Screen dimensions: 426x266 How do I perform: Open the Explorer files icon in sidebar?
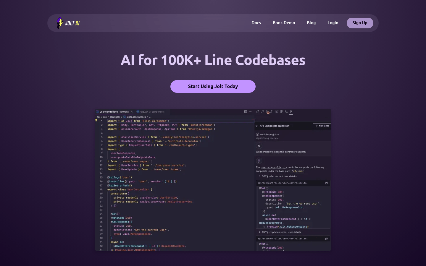coord(257,112)
